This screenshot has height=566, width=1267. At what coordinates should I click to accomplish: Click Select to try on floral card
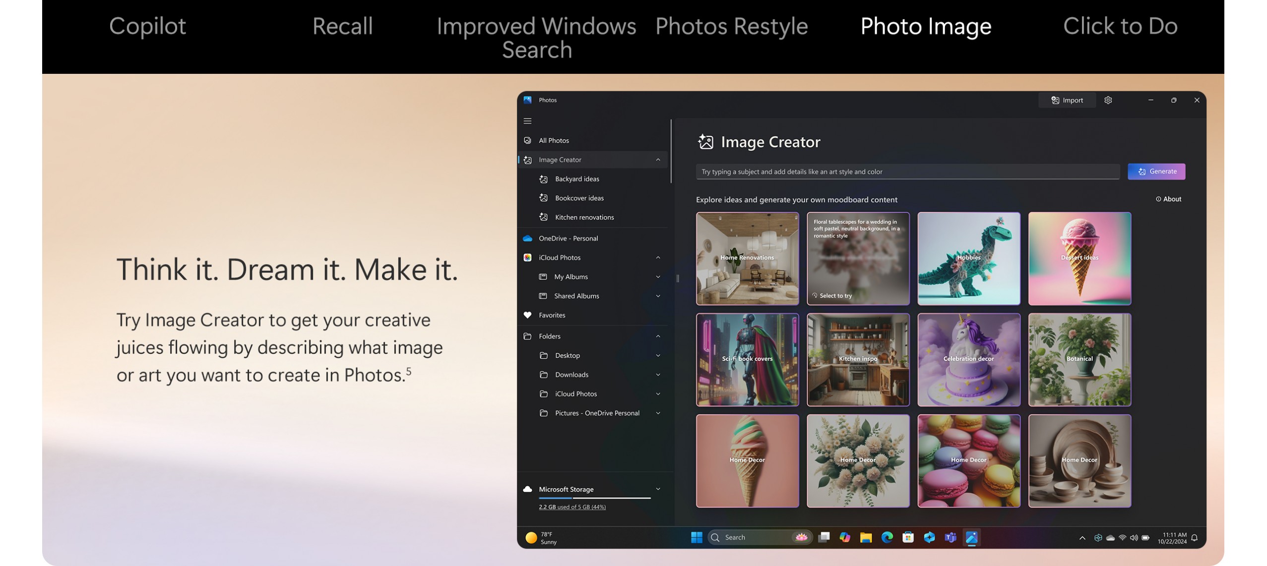point(832,296)
